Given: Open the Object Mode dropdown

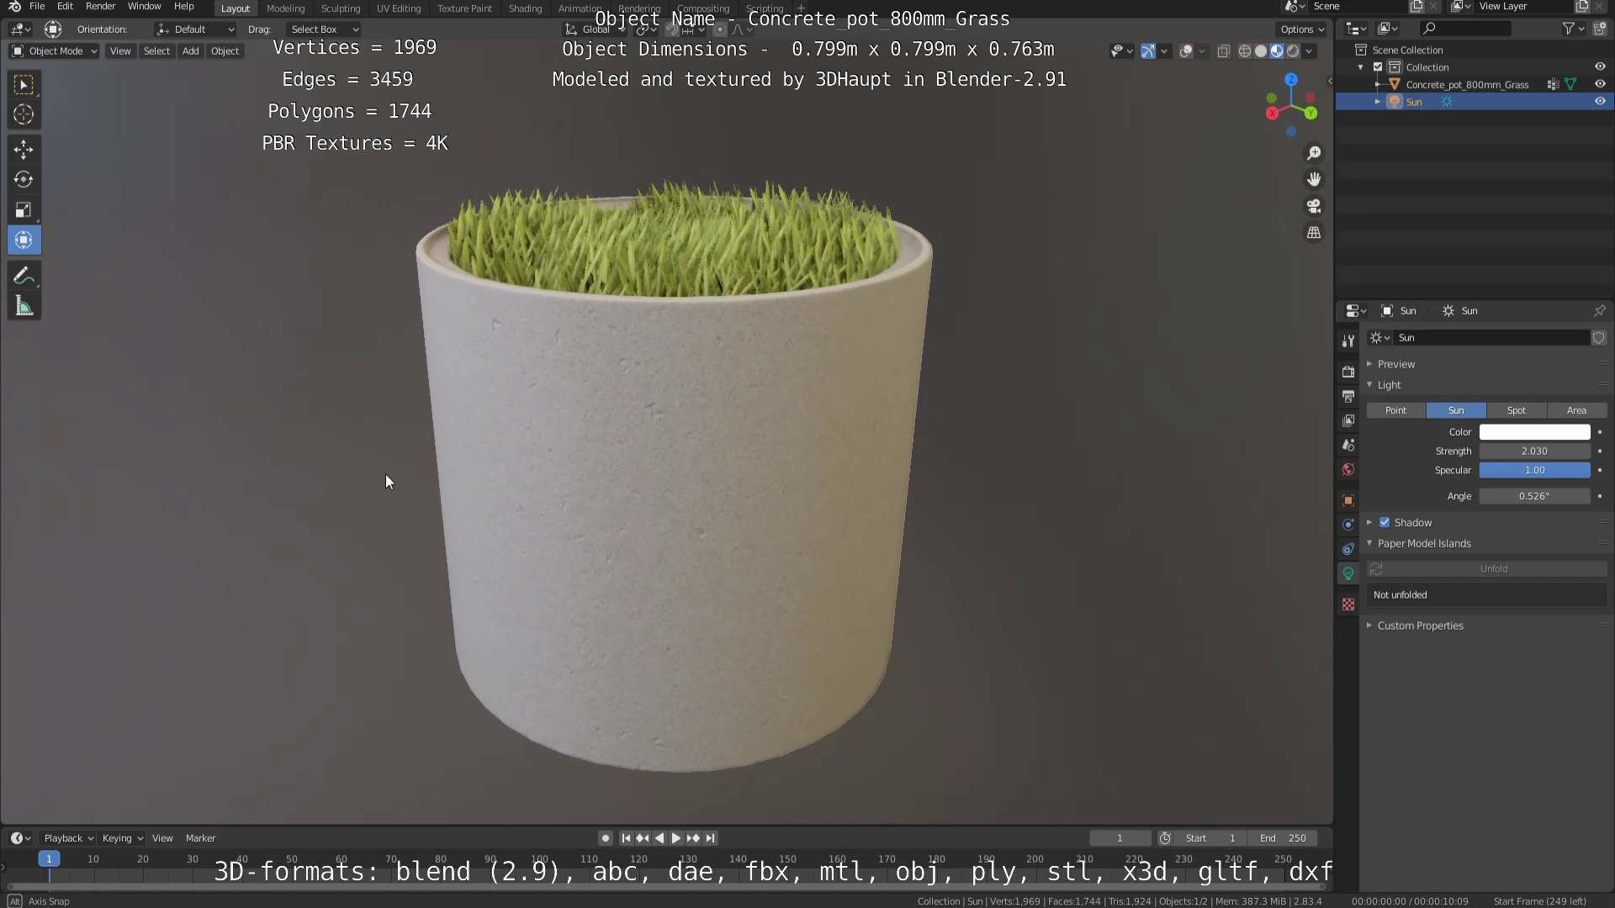Looking at the screenshot, I should pos(54,51).
